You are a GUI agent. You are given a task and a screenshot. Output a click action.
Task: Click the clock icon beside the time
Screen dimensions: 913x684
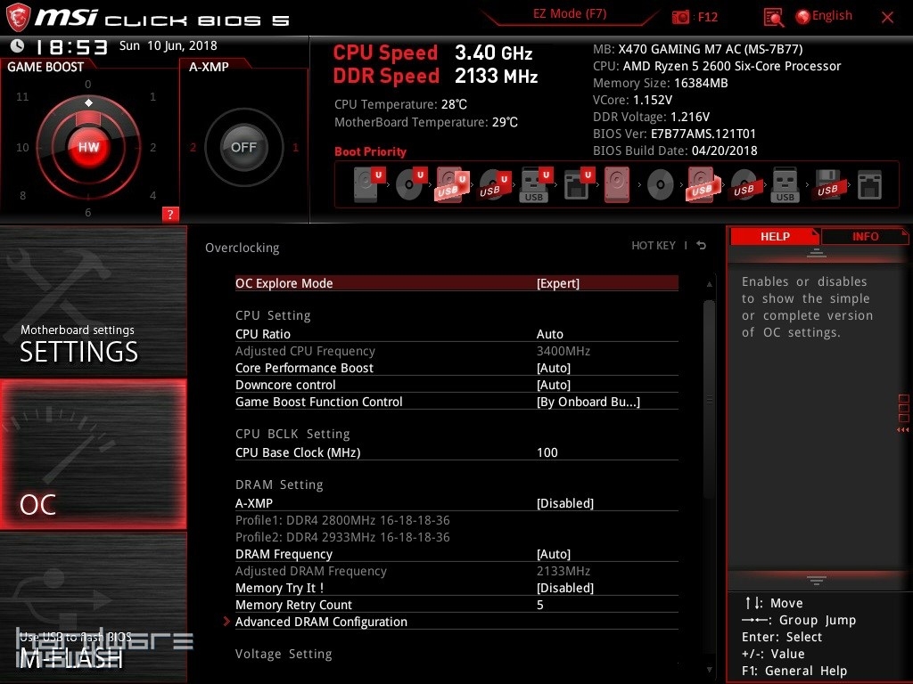(18, 45)
